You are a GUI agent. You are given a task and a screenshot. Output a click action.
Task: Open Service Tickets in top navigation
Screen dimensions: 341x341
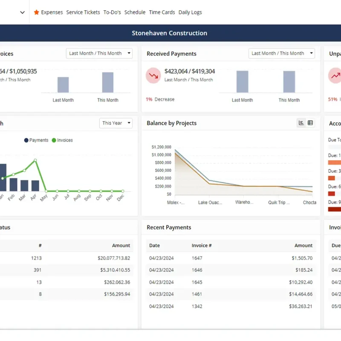pyautogui.click(x=83, y=12)
